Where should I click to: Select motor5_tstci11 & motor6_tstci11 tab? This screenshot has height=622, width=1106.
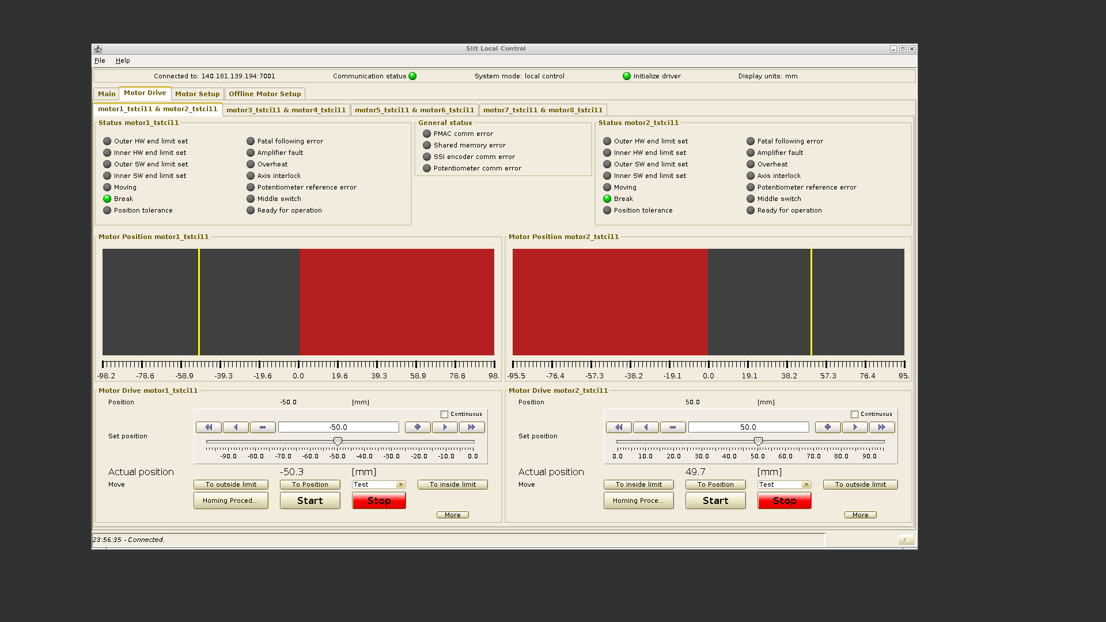415,110
